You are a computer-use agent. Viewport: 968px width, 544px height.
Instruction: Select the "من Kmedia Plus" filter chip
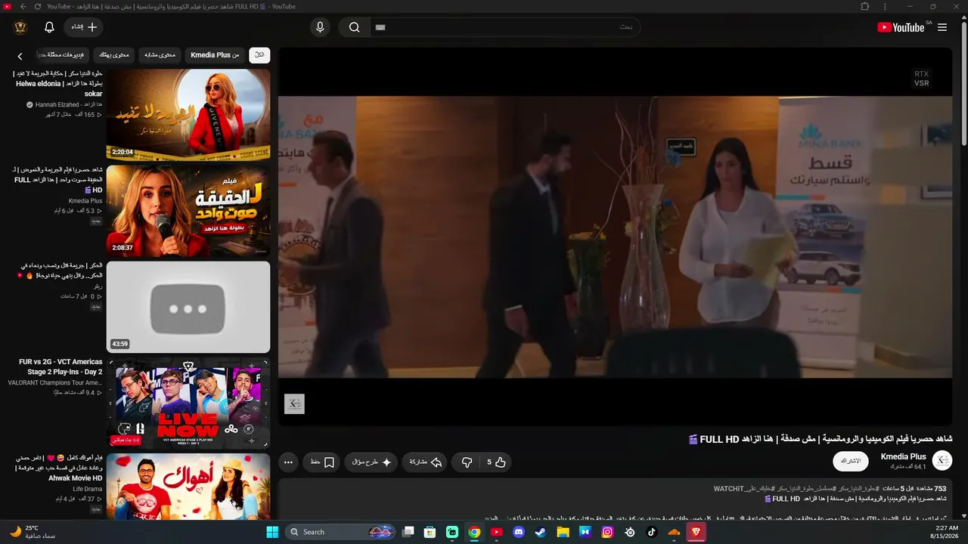pyautogui.click(x=215, y=55)
